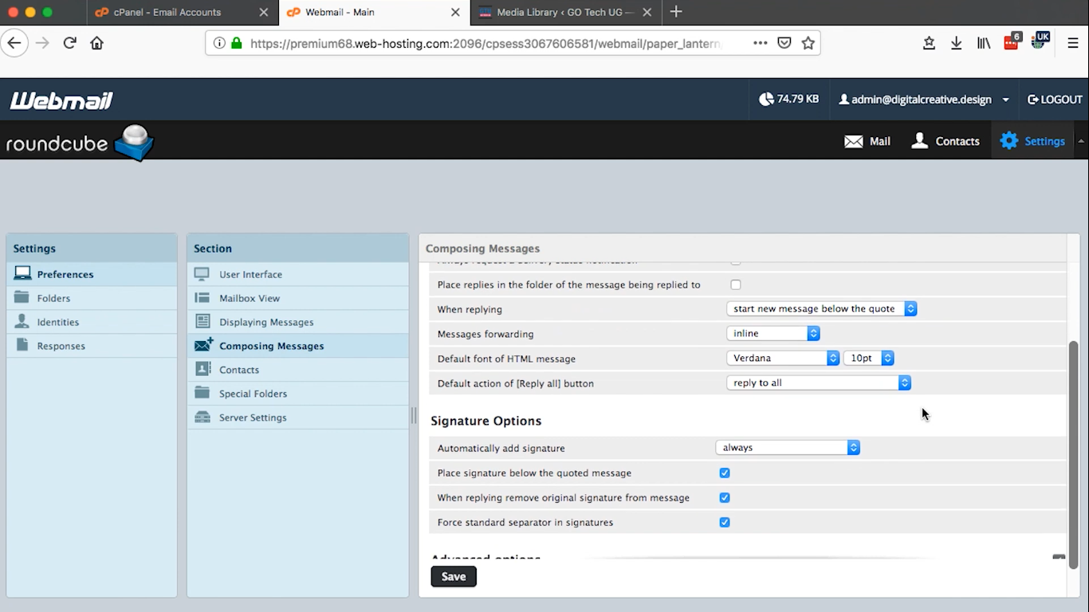Viewport: 1089px width, 612px height.
Task: Reload the current webmail page
Action: [x=70, y=43]
